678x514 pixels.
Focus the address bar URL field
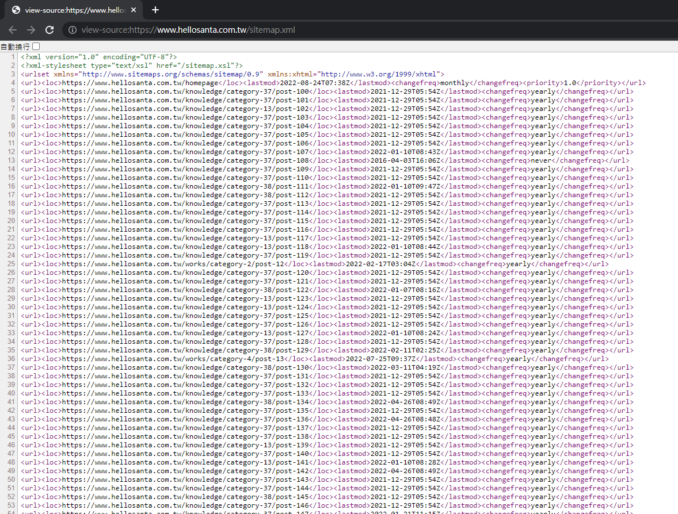[188, 30]
